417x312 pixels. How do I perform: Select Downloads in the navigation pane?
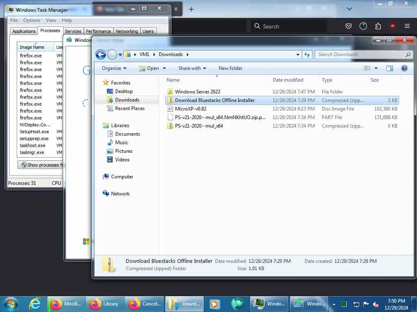127,100
